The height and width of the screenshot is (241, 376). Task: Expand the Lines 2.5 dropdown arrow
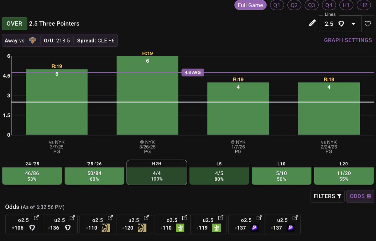coord(353,24)
